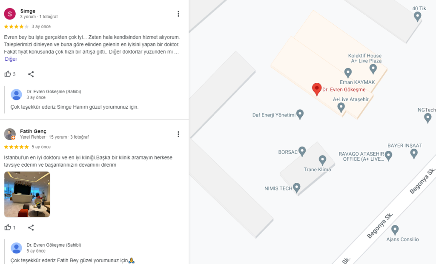Like Simge's review with the thumbs-up icon
This screenshot has height=264, width=436.
pyautogui.click(x=8, y=74)
